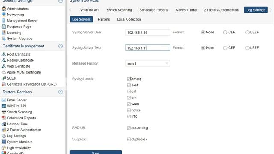Click the Network Time sidebar icon
The image size is (274, 154).
click(4, 124)
